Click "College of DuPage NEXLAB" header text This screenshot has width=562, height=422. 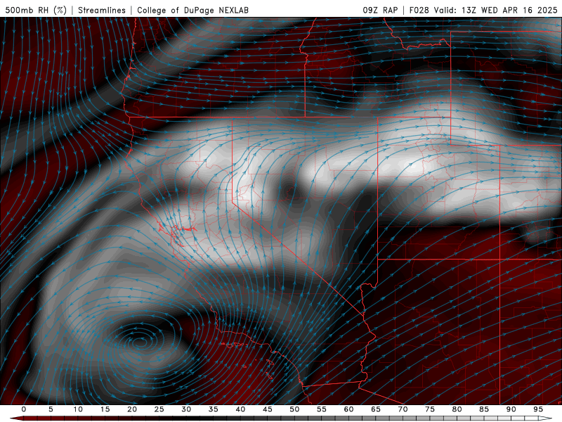pyautogui.click(x=192, y=10)
